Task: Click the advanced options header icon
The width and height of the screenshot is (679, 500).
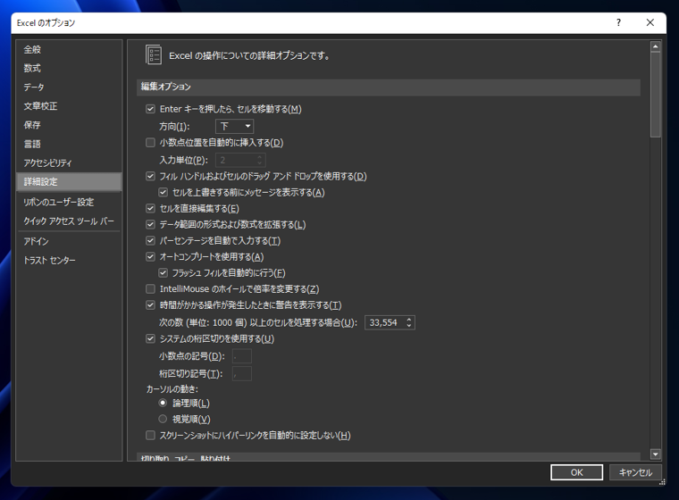Action: 154,55
